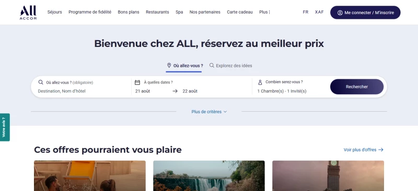
Task: Click the calendar icon for dates
Action: click(x=137, y=82)
